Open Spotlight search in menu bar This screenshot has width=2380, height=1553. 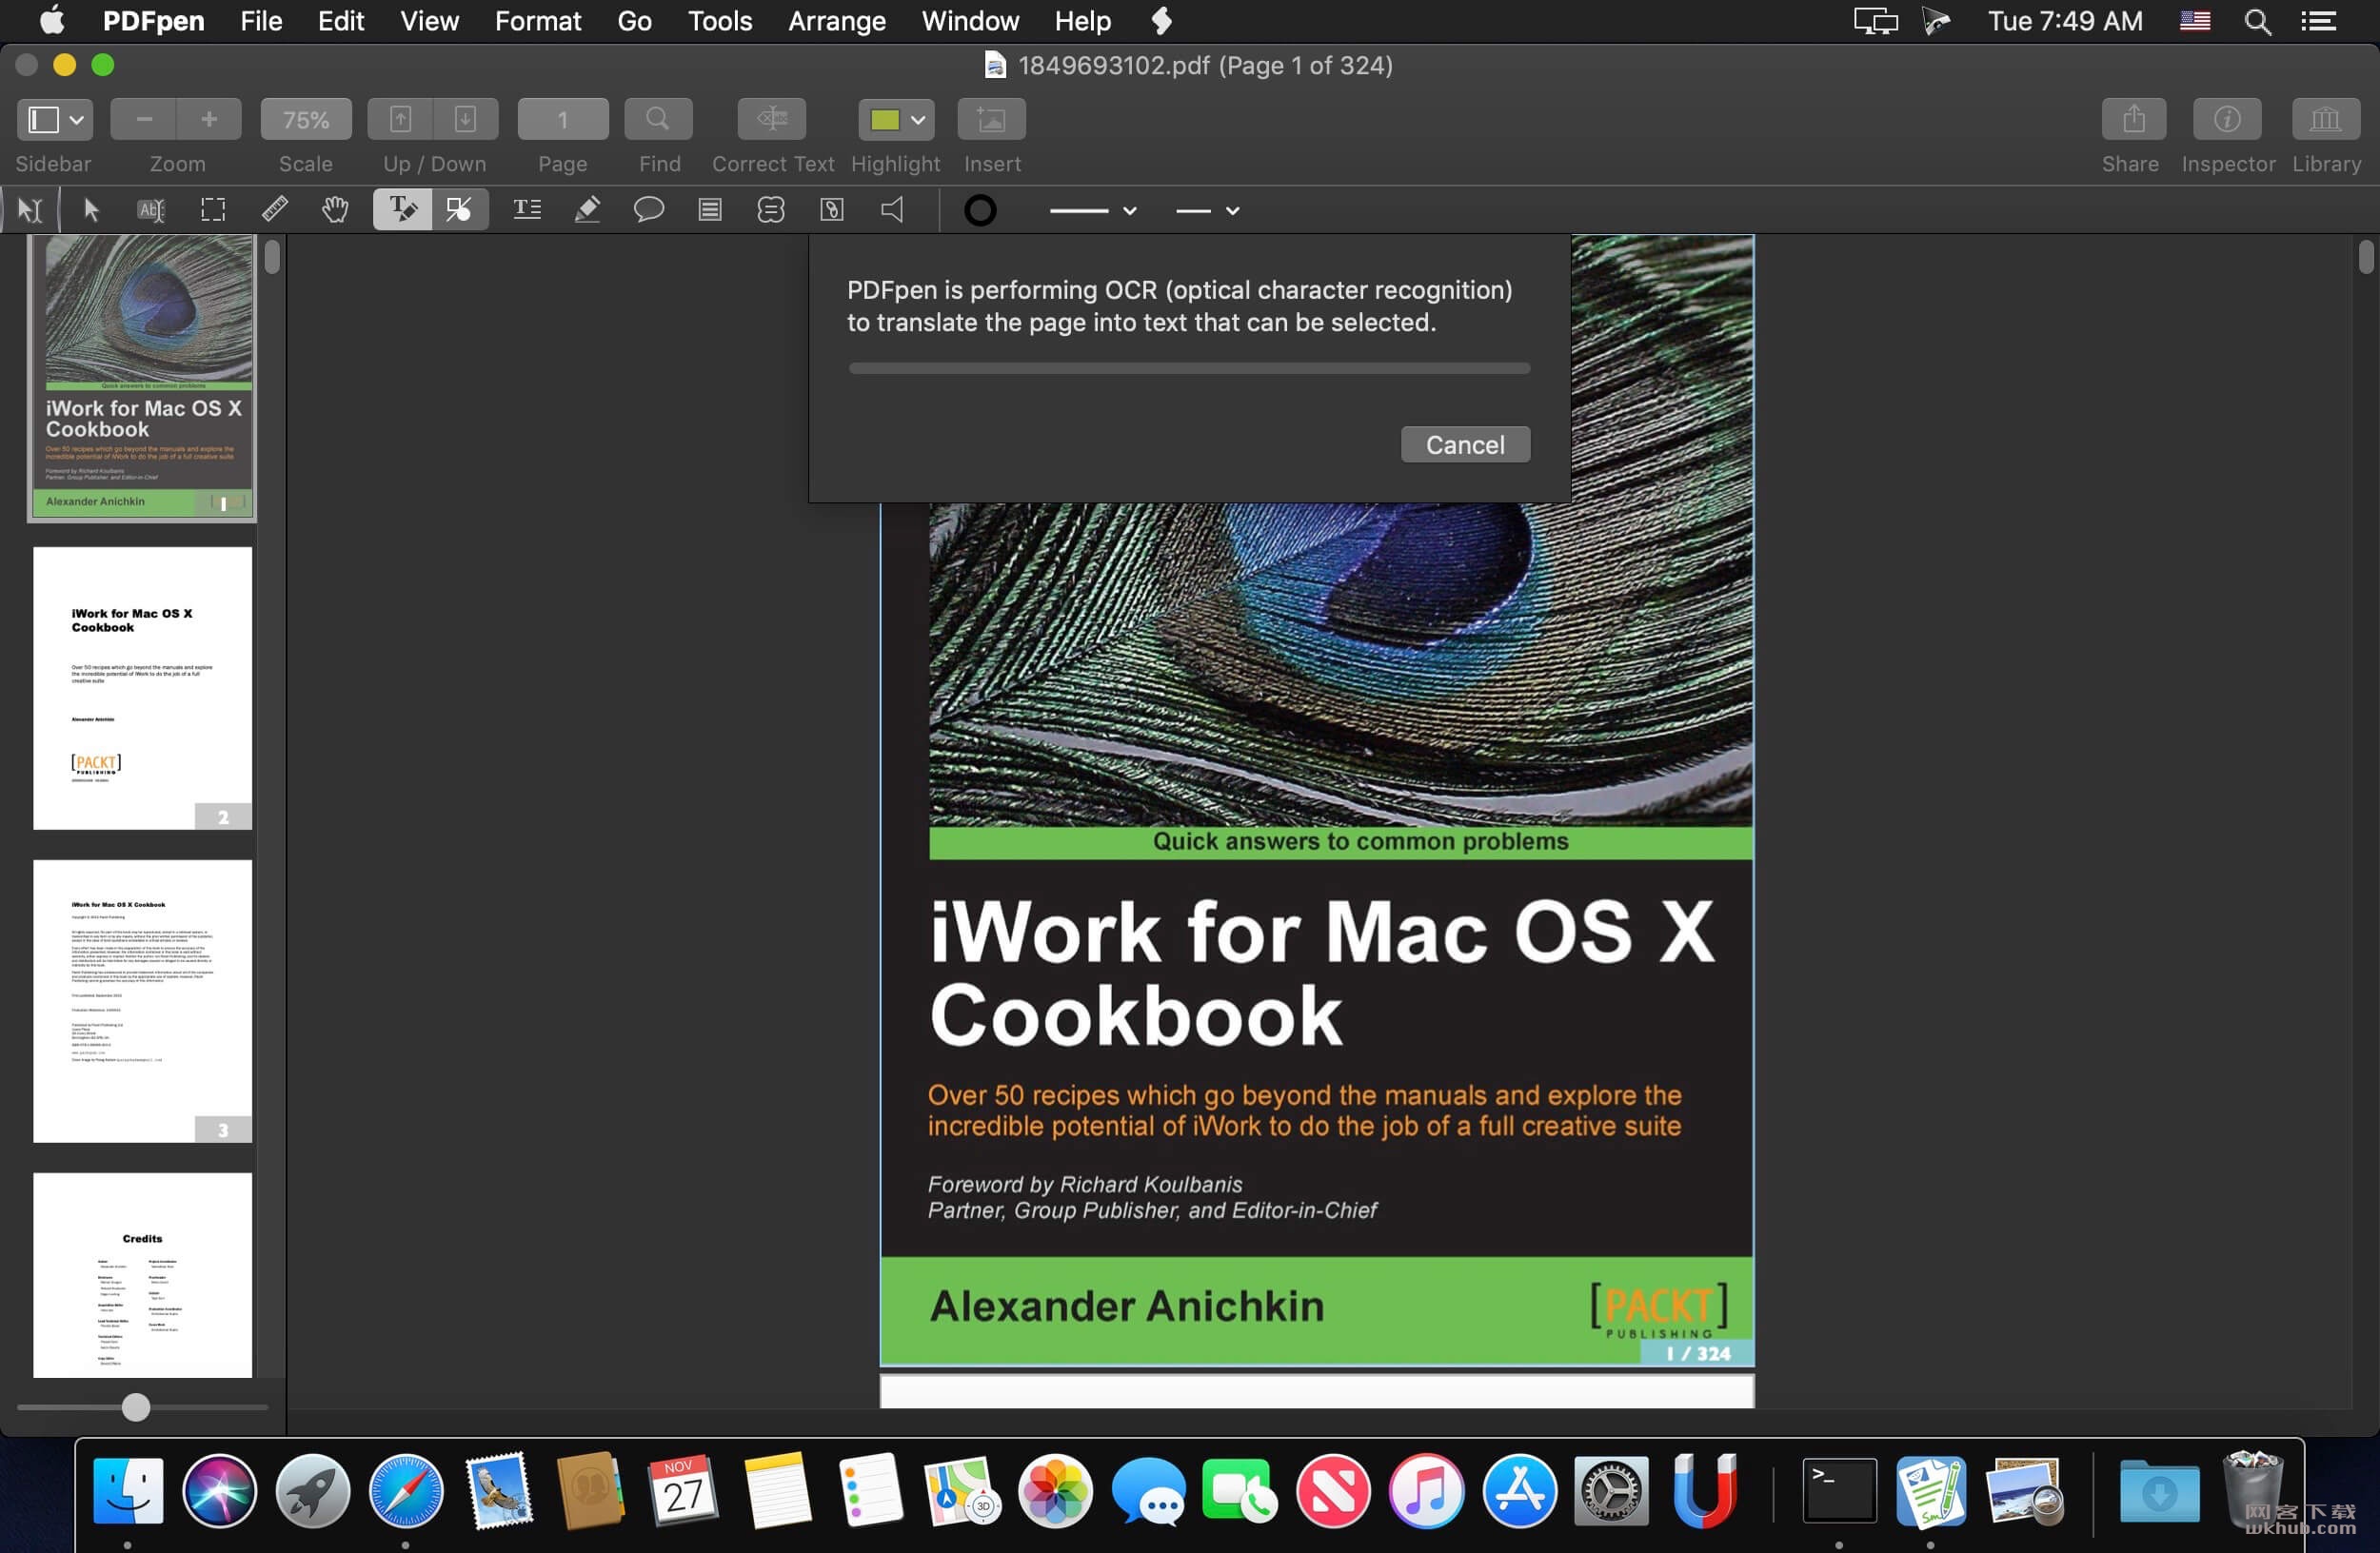click(x=2257, y=21)
